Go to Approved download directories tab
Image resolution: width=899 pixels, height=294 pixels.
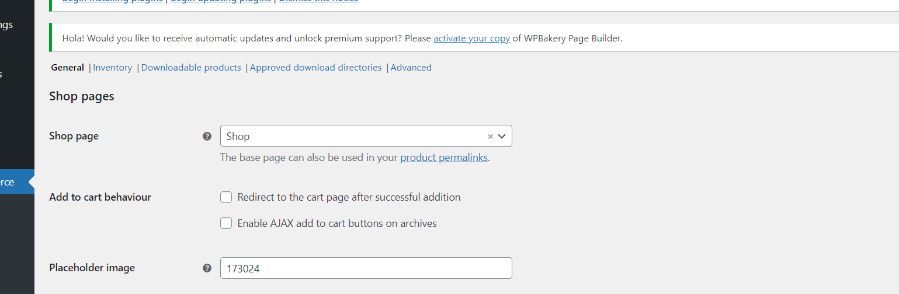(x=315, y=68)
